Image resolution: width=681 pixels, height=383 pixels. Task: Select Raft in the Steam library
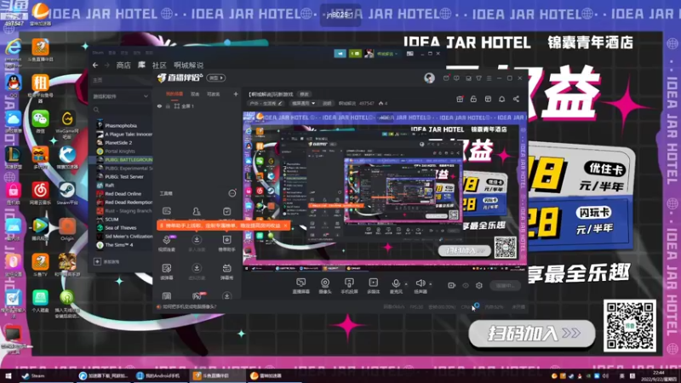pyautogui.click(x=109, y=185)
